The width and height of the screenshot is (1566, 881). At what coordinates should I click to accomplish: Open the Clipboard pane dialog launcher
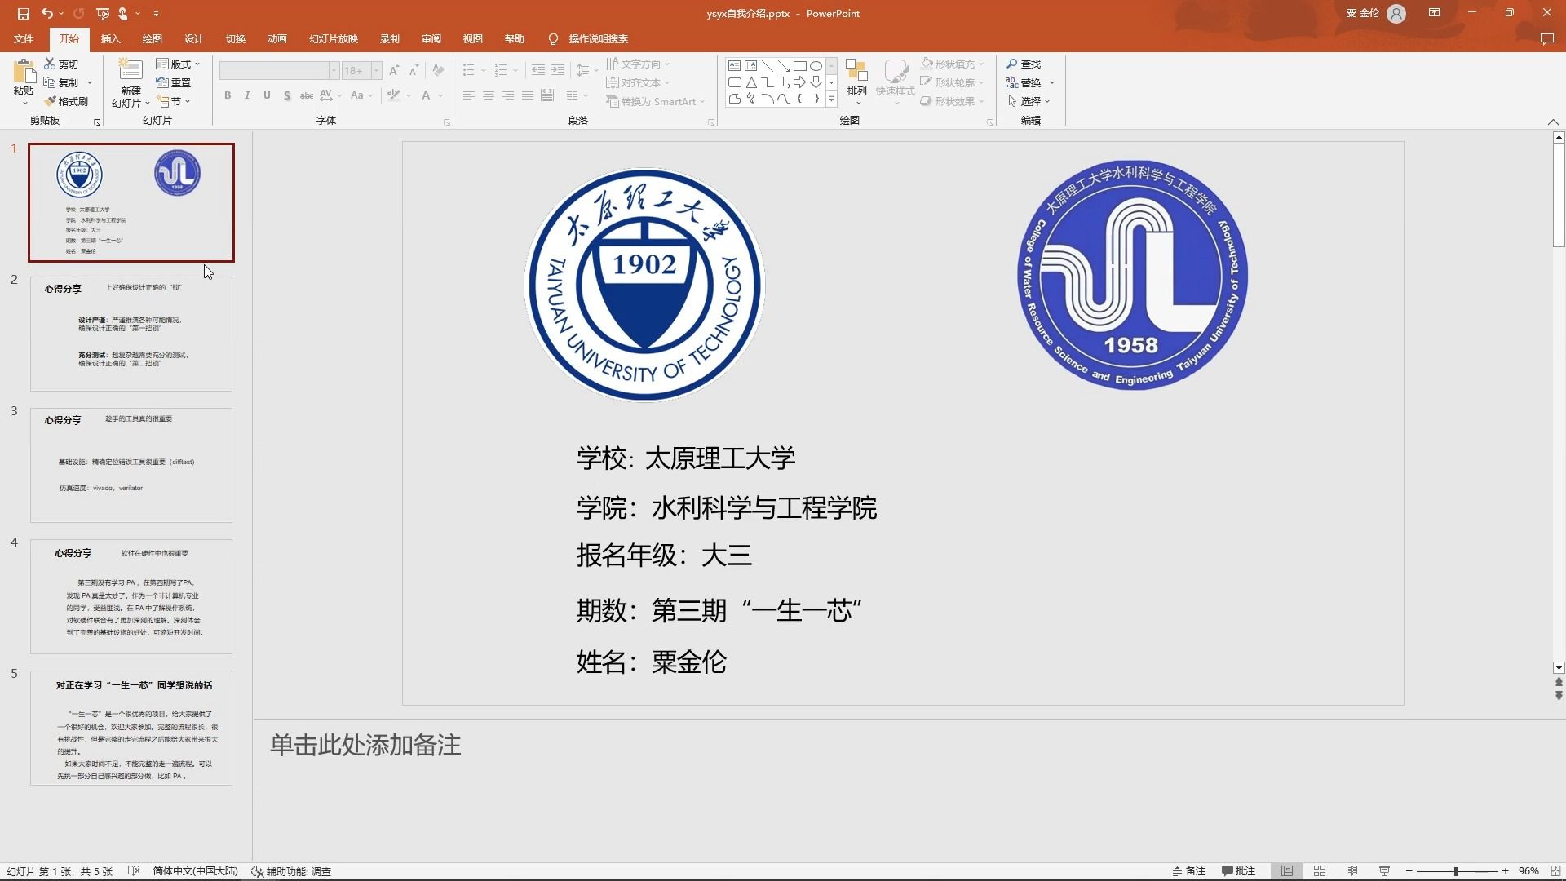(x=97, y=122)
